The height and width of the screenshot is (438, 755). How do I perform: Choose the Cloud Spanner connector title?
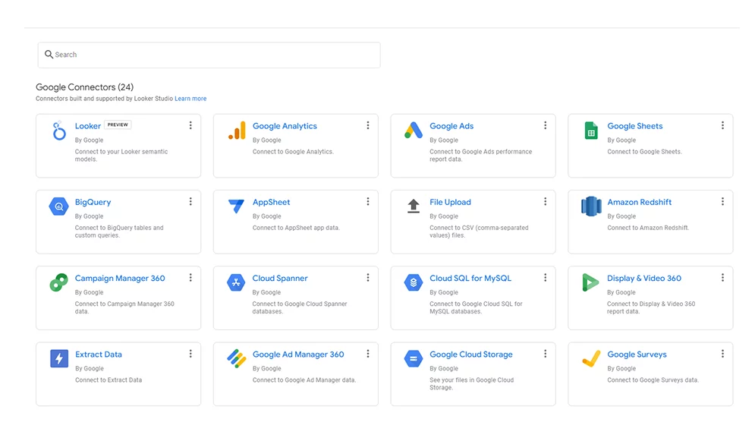point(280,278)
